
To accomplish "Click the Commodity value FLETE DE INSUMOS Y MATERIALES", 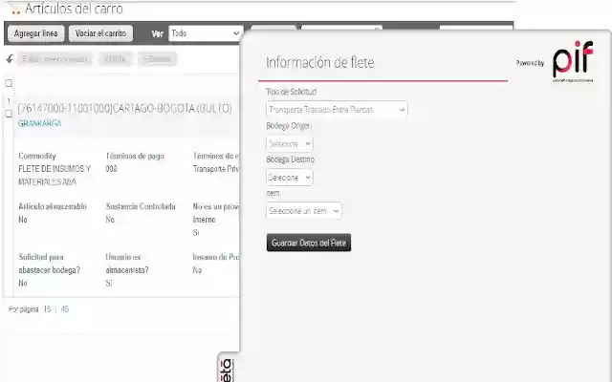I will click(x=55, y=176).
